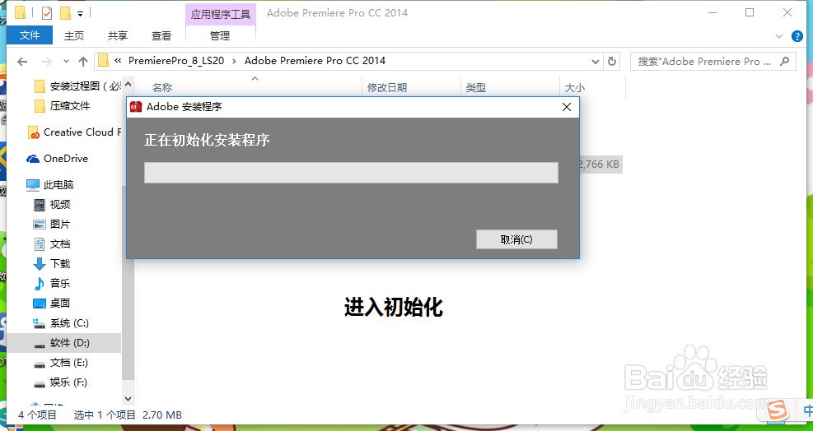Screen dimensions: 813x431
Task: Click the 下载 blue arrow icon
Action: 40,264
